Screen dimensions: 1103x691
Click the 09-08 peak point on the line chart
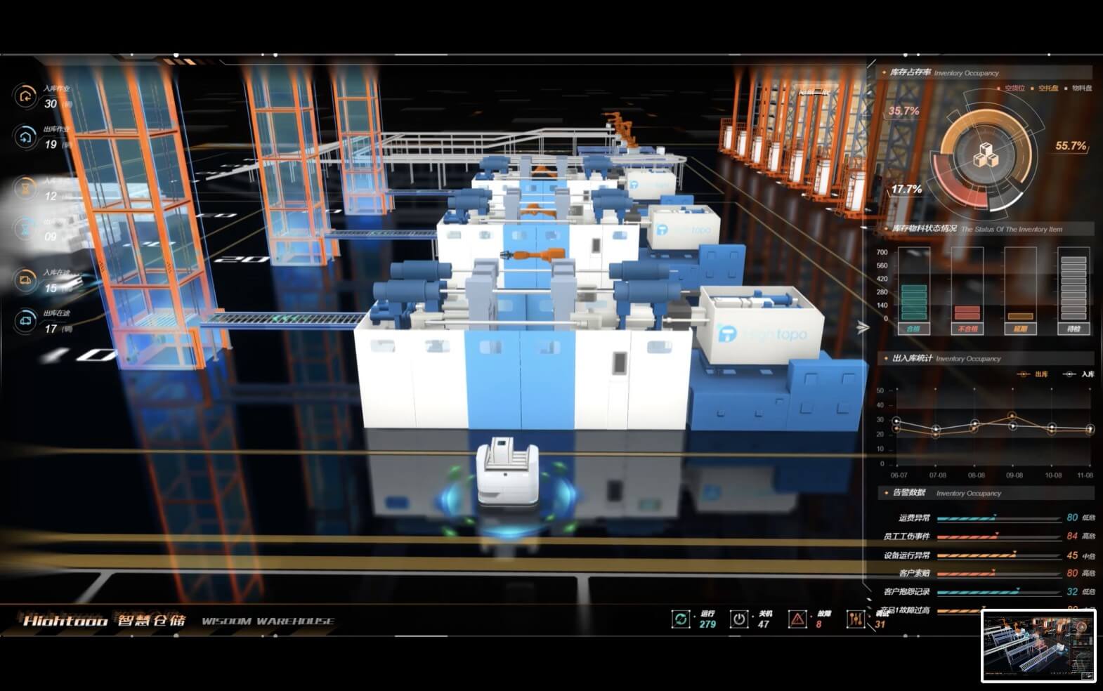(1012, 416)
